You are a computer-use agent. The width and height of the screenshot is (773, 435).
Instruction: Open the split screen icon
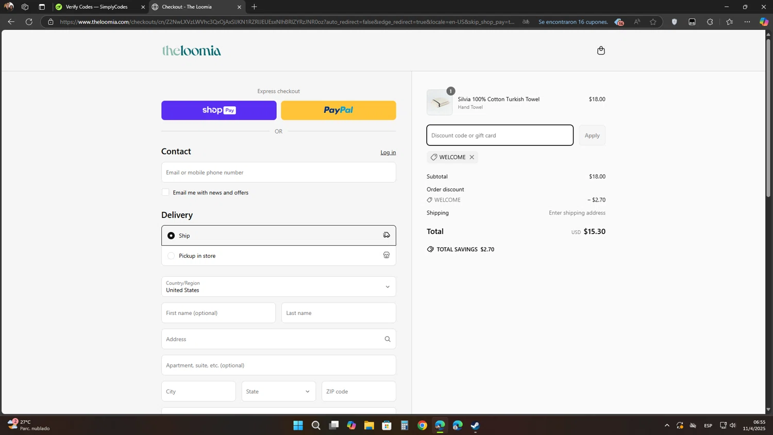coord(692,22)
